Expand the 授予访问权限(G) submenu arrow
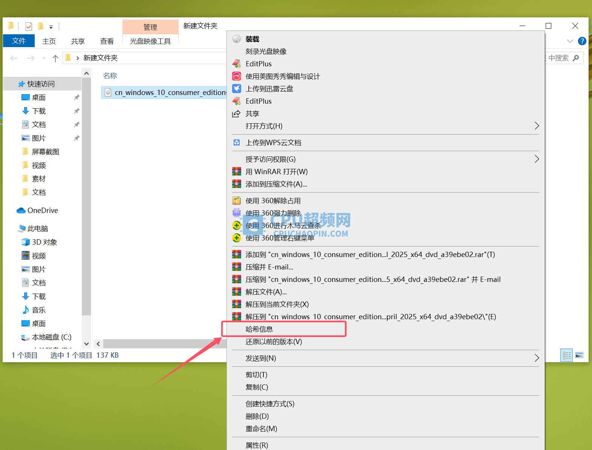 (x=537, y=159)
